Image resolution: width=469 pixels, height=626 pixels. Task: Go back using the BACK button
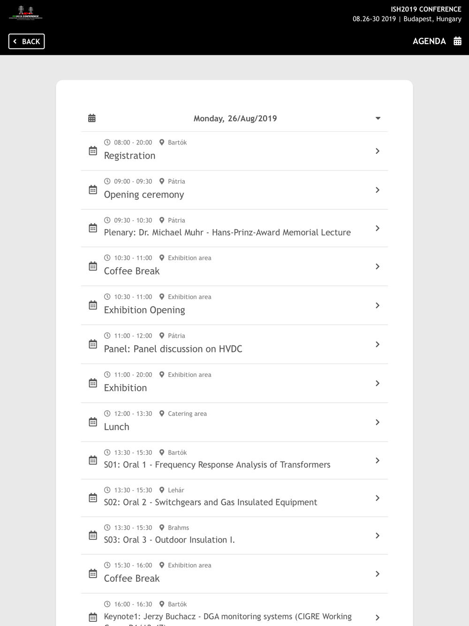pos(27,41)
